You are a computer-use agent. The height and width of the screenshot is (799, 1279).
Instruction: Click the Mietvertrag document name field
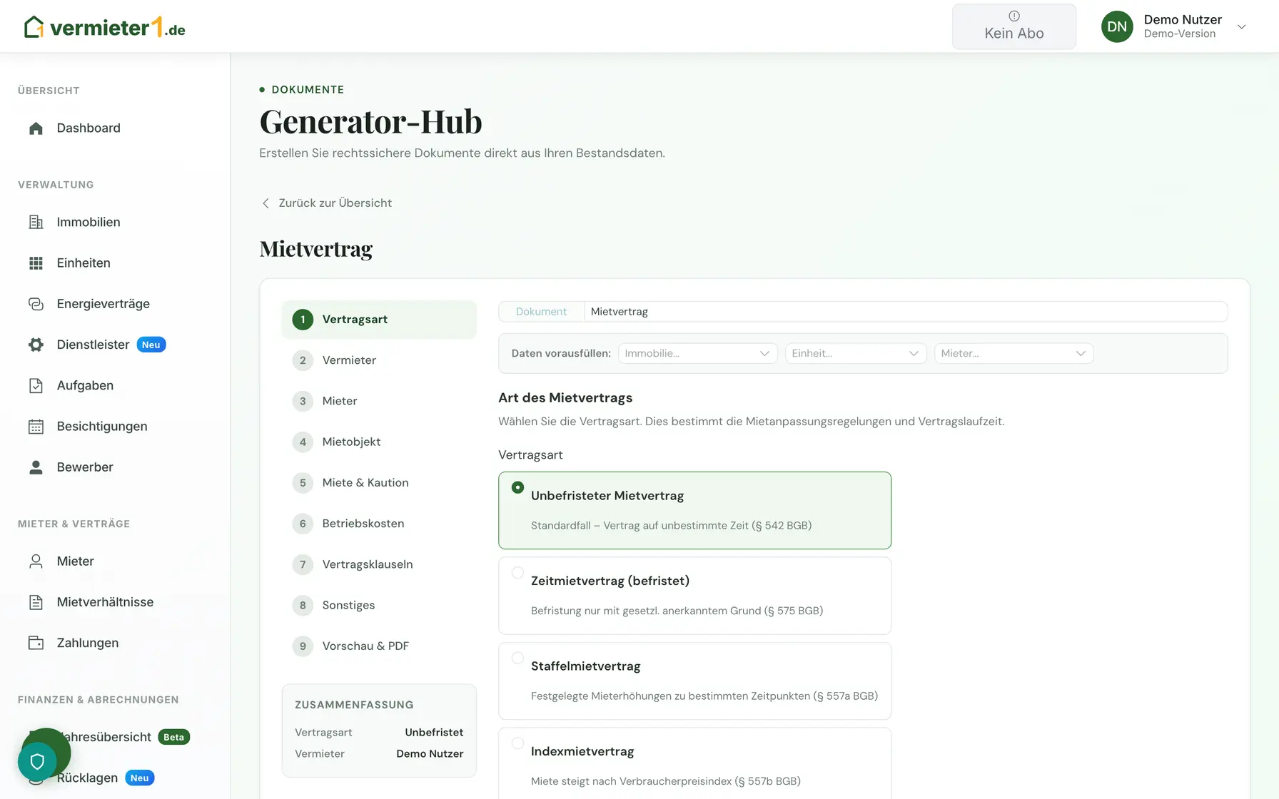(906, 312)
